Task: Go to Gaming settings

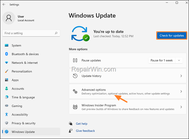Action: coord(31,106)
